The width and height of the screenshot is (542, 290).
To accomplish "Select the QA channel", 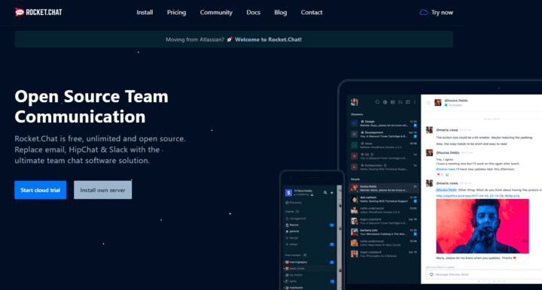I will [x=384, y=156].
